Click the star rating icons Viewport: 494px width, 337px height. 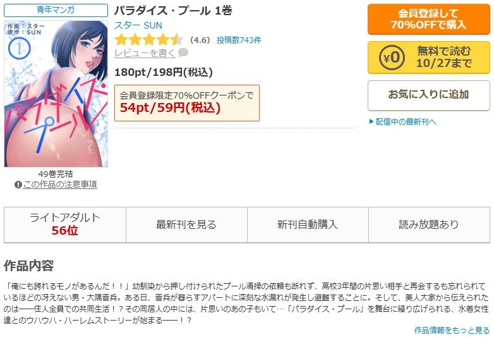[x=148, y=40]
